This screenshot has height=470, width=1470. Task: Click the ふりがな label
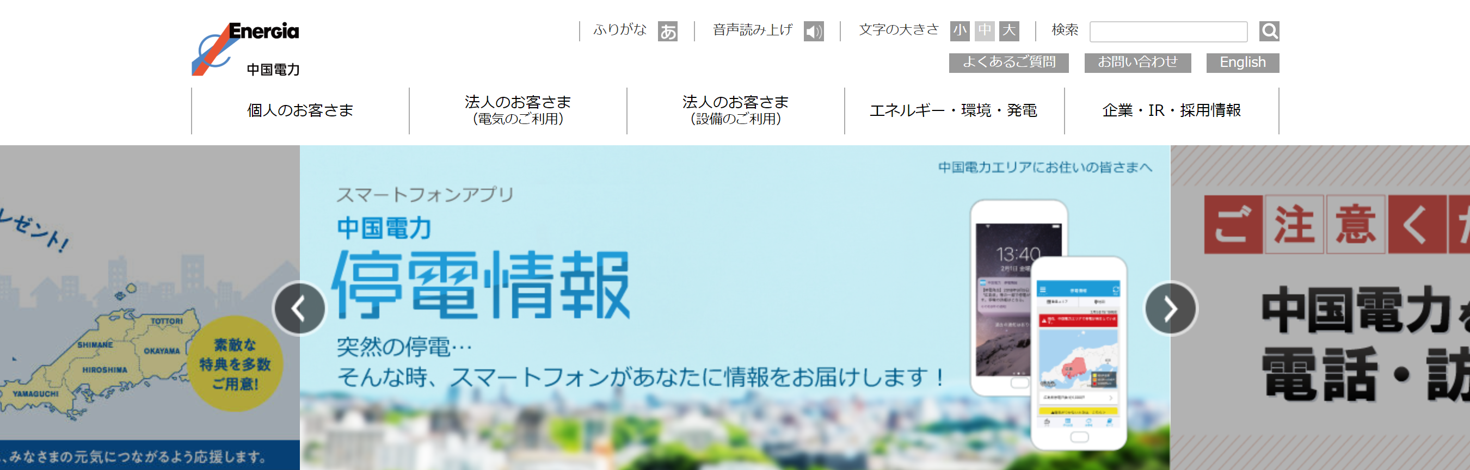pos(620,30)
